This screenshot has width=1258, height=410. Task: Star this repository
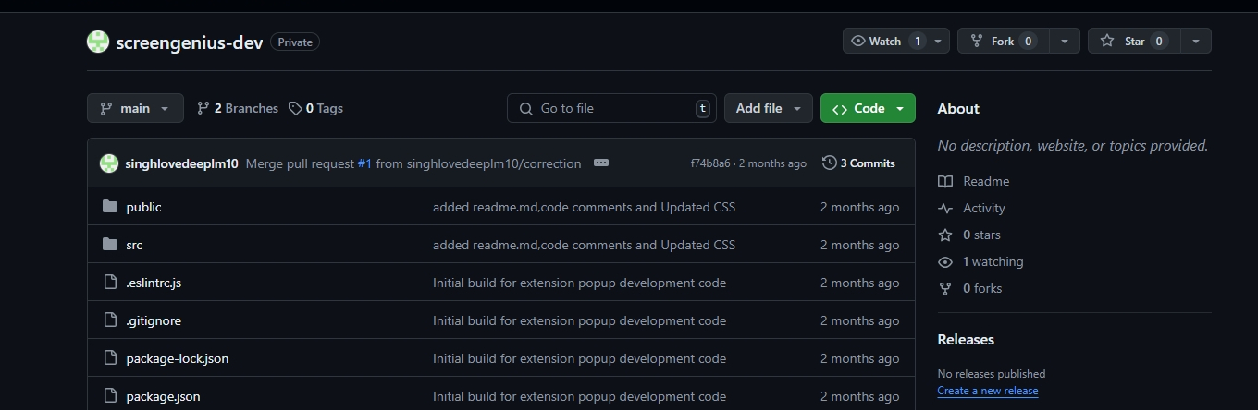[x=1134, y=41]
